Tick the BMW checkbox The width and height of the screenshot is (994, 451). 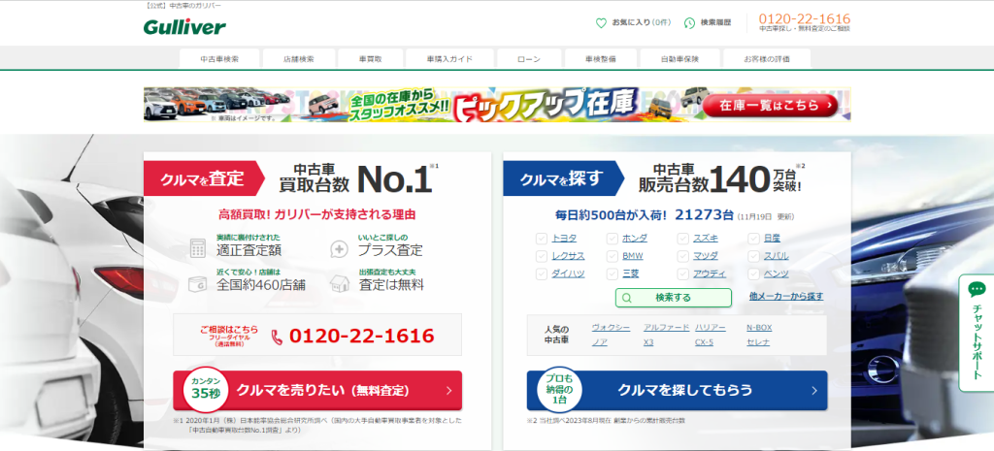pos(613,256)
